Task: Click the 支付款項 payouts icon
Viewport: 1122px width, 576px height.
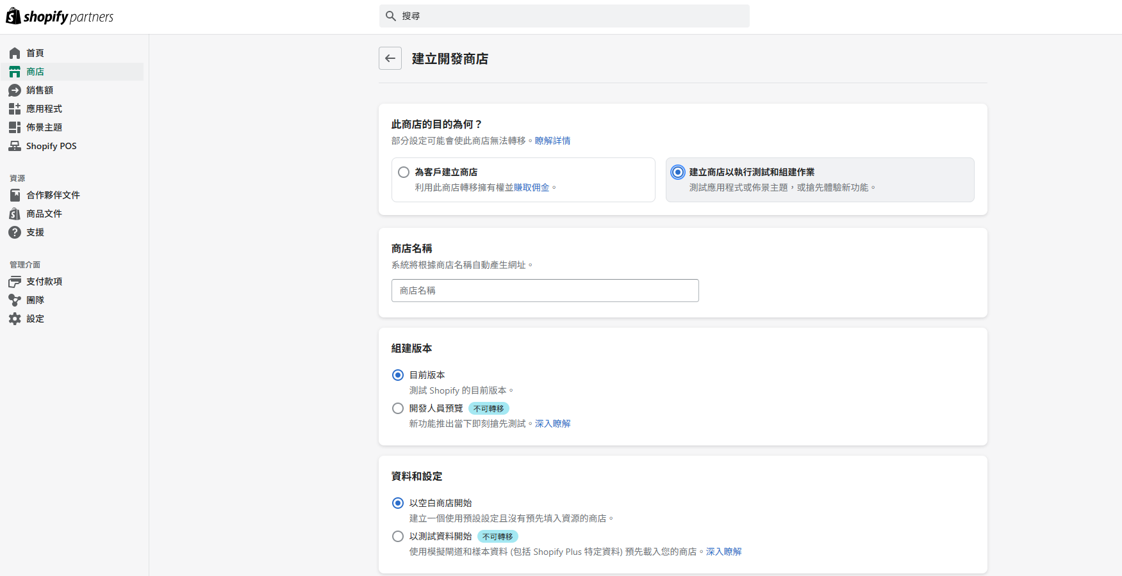Action: tap(15, 282)
